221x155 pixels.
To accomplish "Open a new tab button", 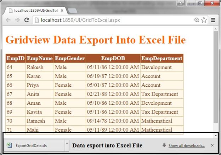I will (73, 11).
